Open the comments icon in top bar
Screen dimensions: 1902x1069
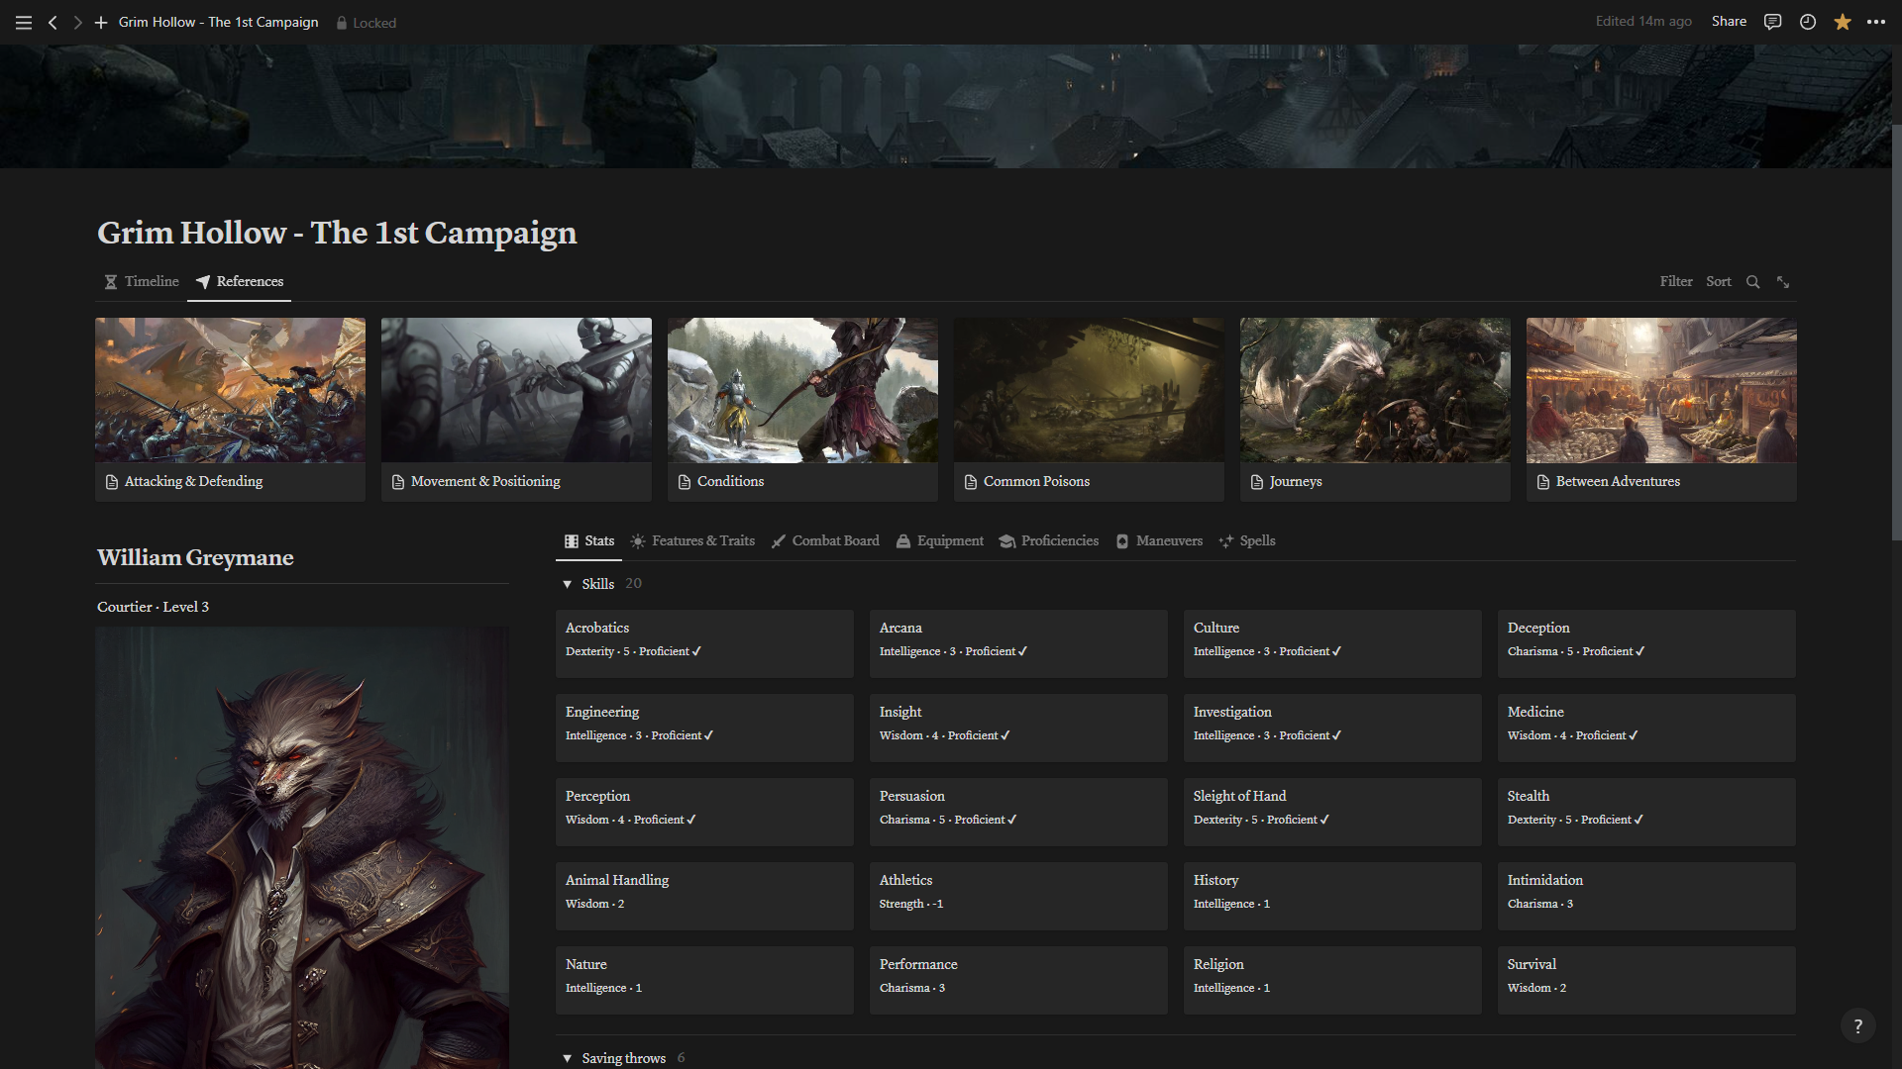(1772, 22)
